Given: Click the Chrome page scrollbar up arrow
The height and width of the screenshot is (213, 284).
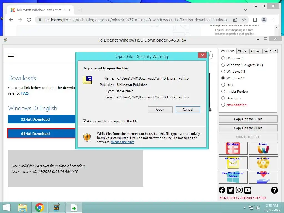Looking at the screenshot, I should tap(277, 27).
